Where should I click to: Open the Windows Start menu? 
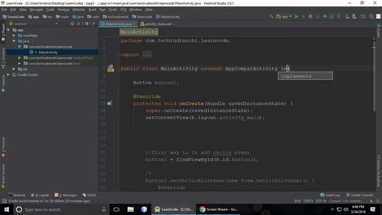(7, 210)
